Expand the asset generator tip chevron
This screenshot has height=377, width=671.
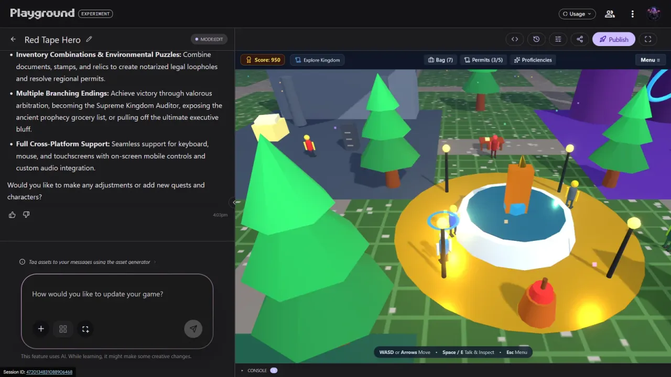tap(155, 262)
